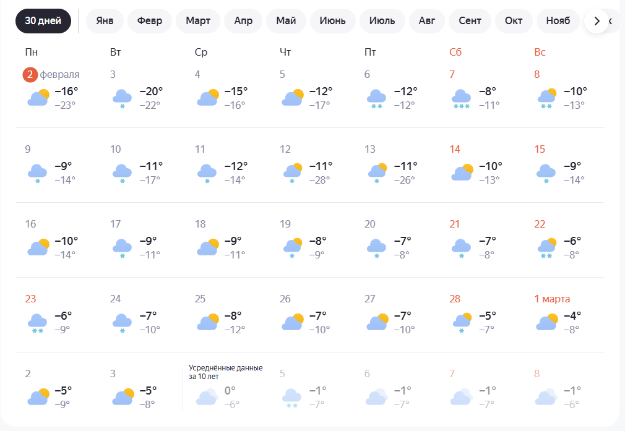Switch to the Март month tab
625x431 pixels.
click(x=198, y=21)
